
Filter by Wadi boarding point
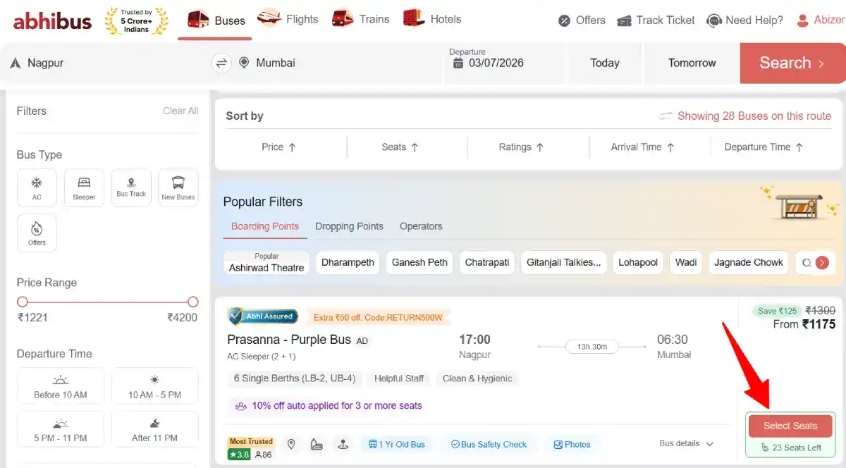[x=686, y=262]
